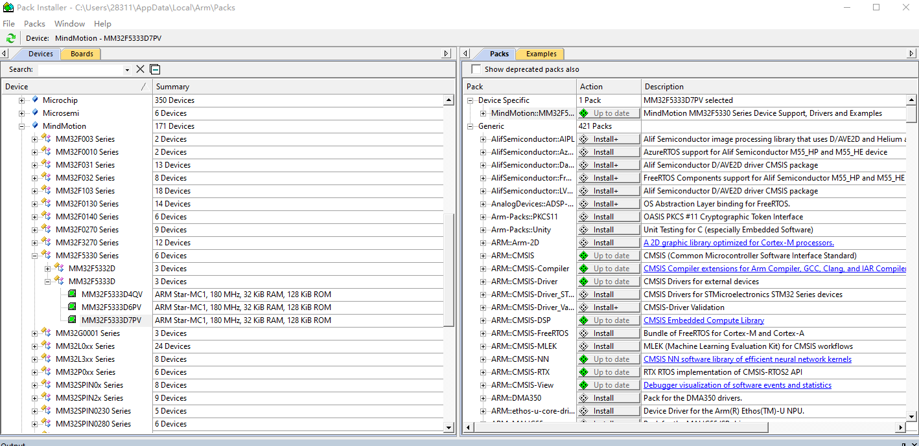Click the MM32F003 Series family icon

(x=46, y=139)
